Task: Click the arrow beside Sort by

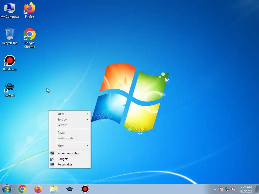Action: pyautogui.click(x=87, y=119)
